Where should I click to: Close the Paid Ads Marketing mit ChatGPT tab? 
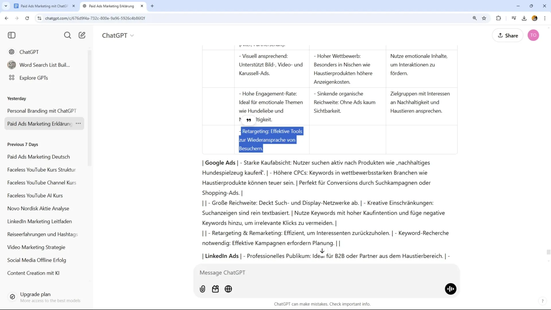(x=74, y=6)
